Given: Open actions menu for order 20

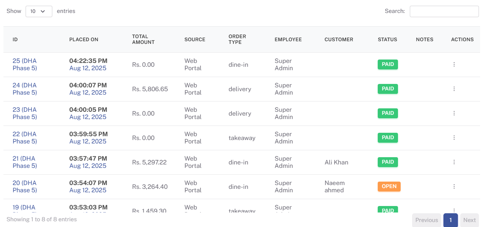Looking at the screenshot, I should pyautogui.click(x=454, y=187).
